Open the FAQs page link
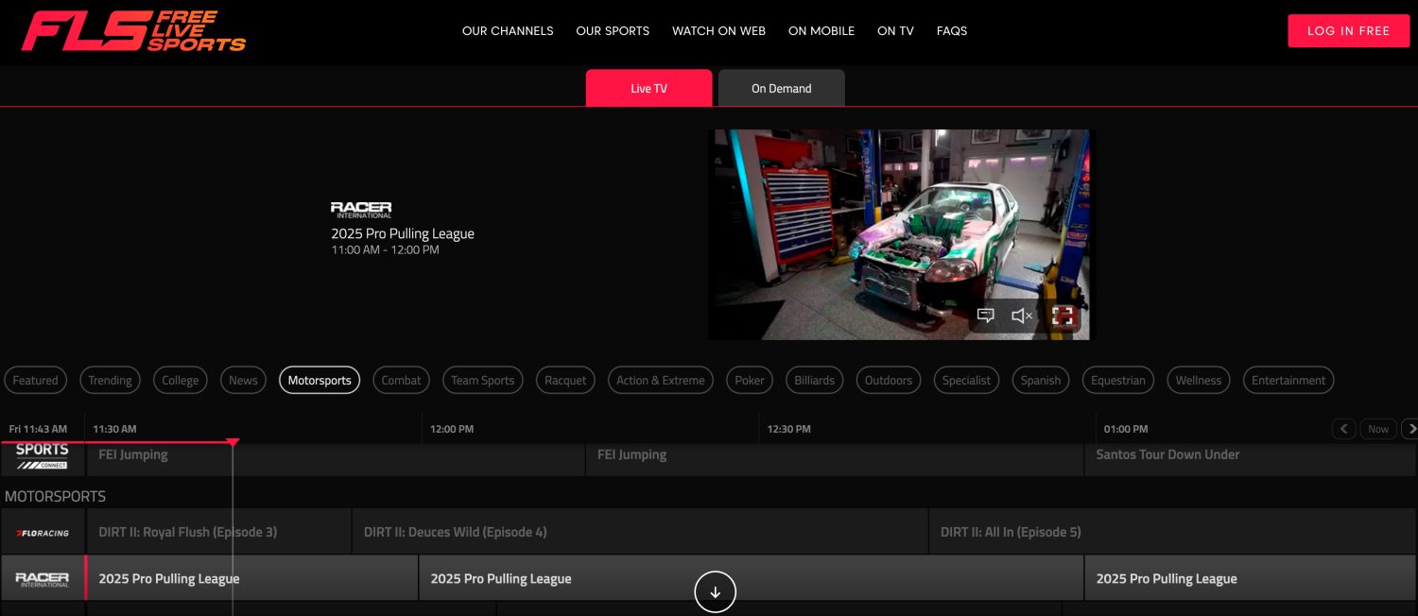Image resolution: width=1418 pixels, height=616 pixels. tap(951, 31)
